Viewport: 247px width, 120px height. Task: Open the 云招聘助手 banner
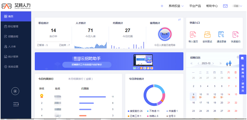click(109, 61)
